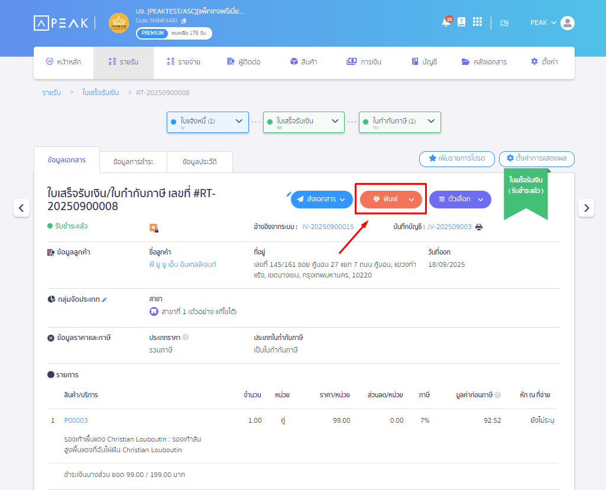
Task: Edit classification group via pencil icon
Action: (x=104, y=299)
